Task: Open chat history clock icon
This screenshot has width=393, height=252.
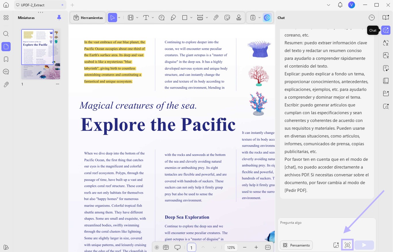Action: (x=372, y=18)
